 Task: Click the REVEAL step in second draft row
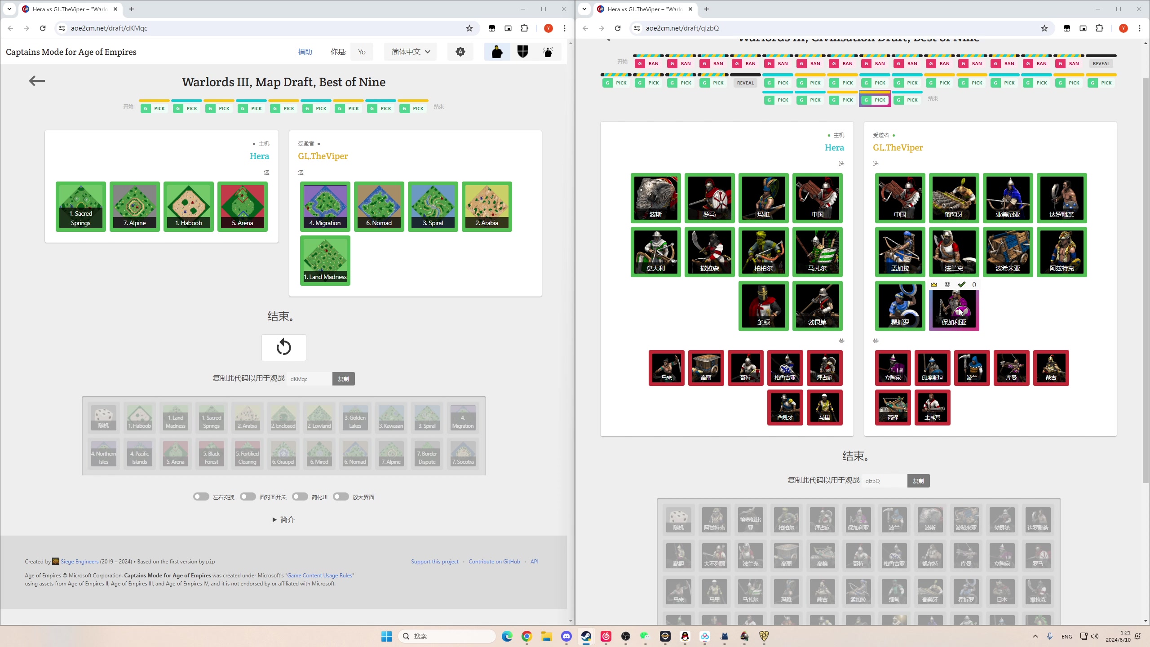point(745,83)
